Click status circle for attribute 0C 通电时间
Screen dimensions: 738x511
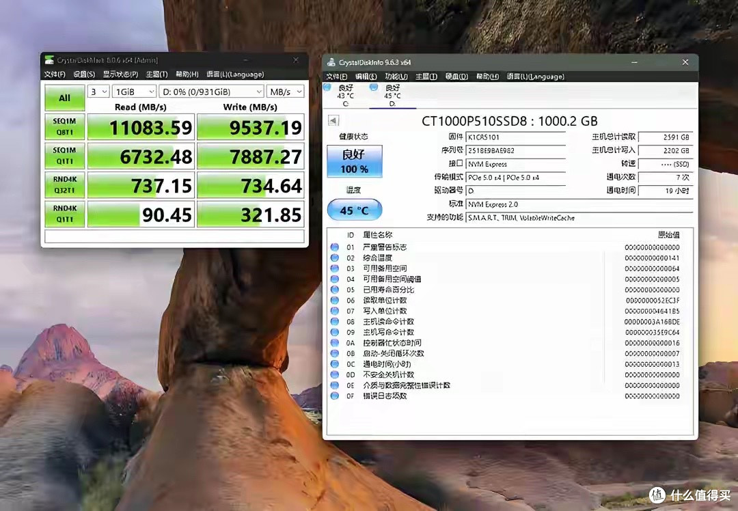(x=335, y=363)
